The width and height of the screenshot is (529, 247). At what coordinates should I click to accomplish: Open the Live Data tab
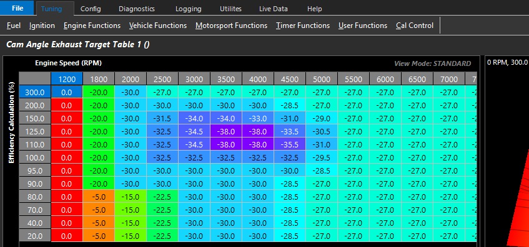tap(274, 9)
